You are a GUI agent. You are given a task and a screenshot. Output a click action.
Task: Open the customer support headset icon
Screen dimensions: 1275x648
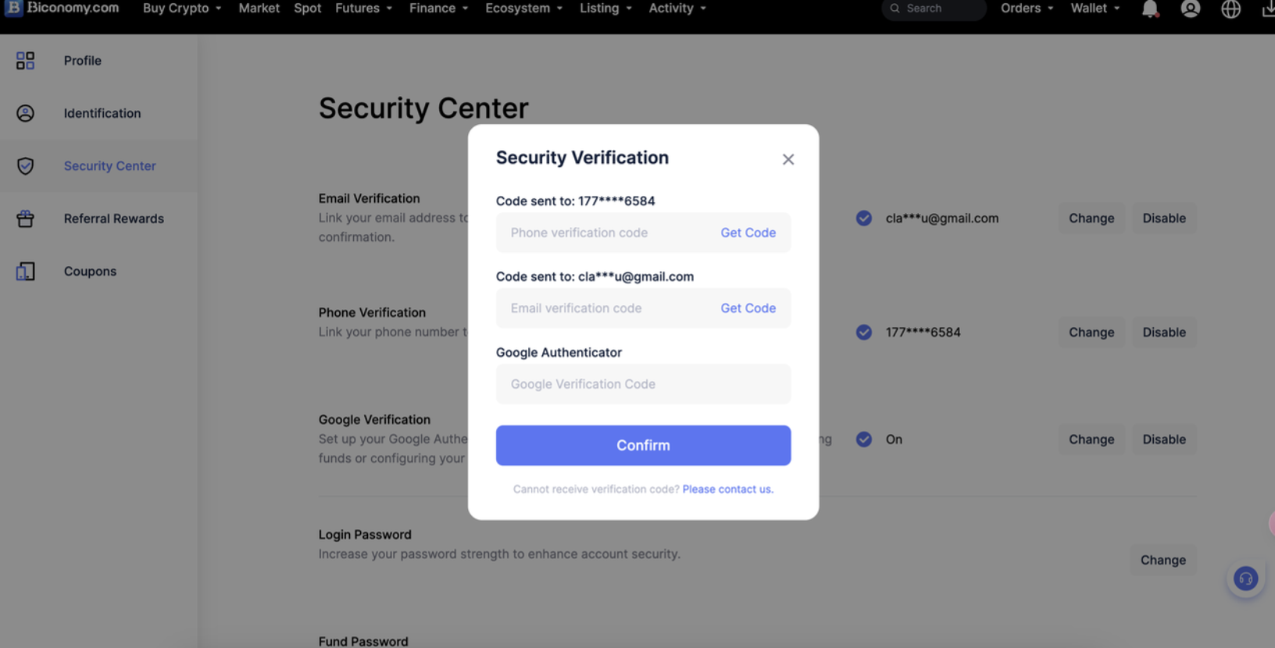[x=1245, y=579]
